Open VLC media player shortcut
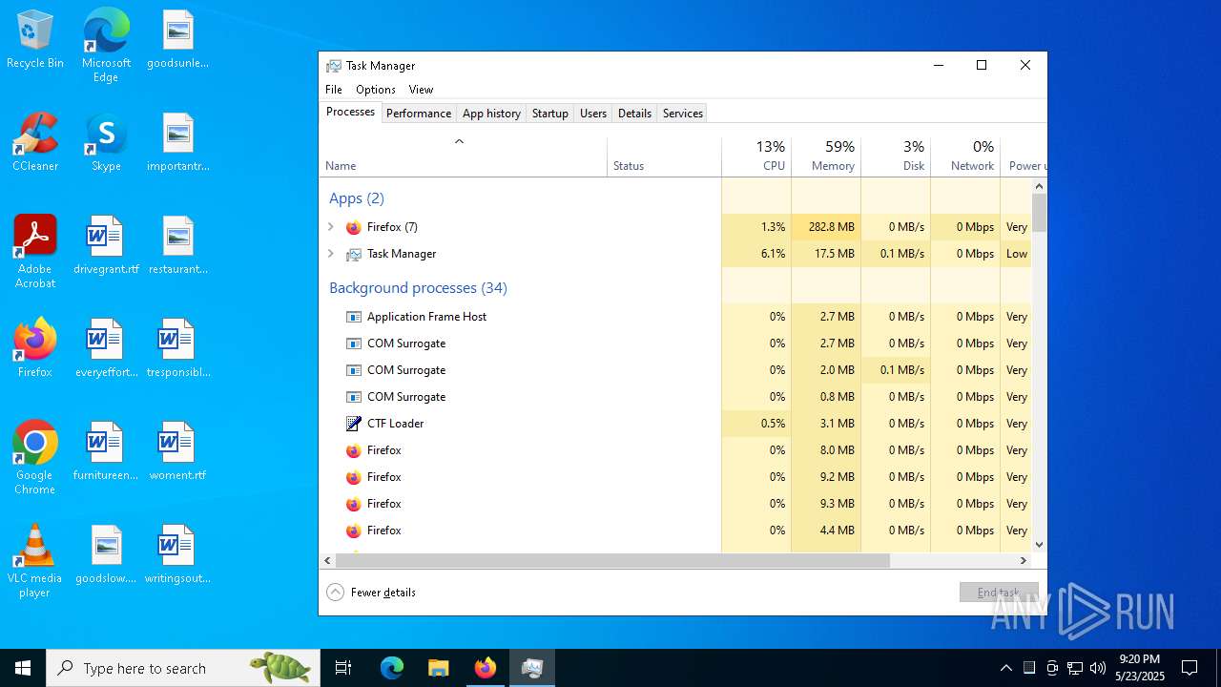Screen dimensions: 1221x687 (x=35, y=561)
